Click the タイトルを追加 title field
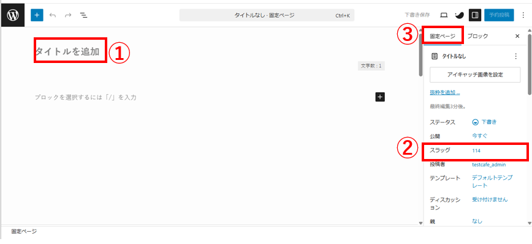The width and height of the screenshot is (532, 244). pos(67,51)
